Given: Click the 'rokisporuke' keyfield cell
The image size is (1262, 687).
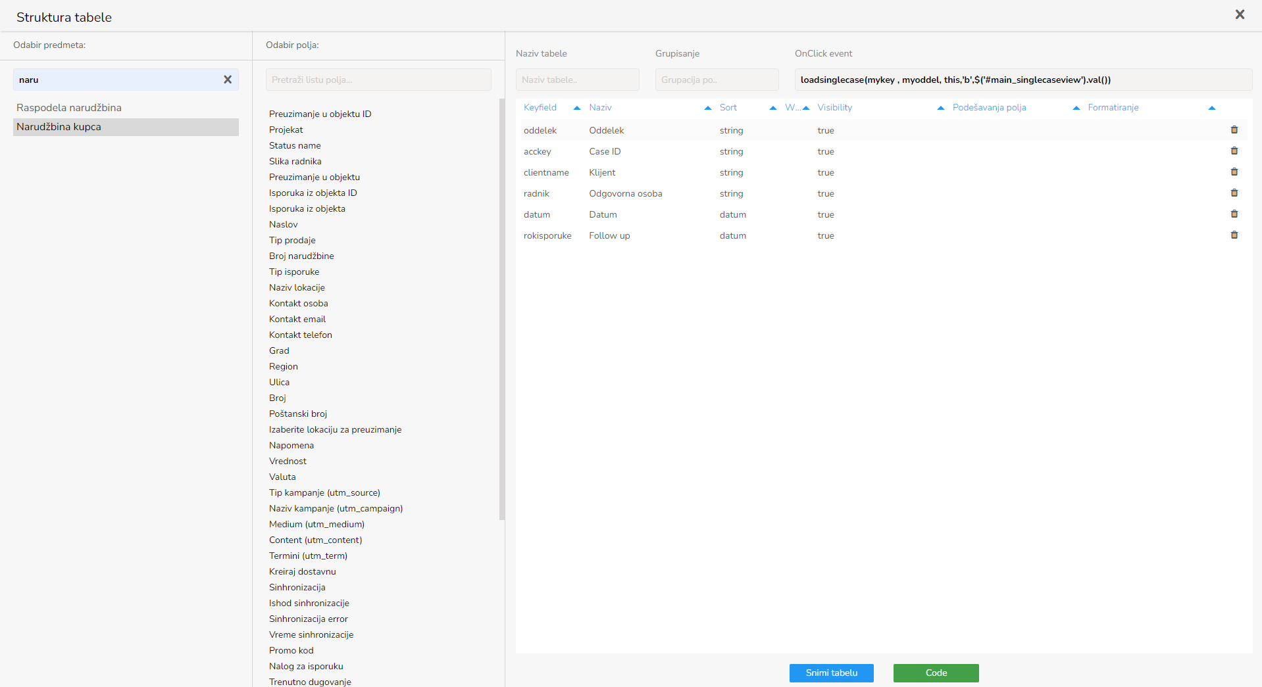Looking at the screenshot, I should click(x=547, y=236).
